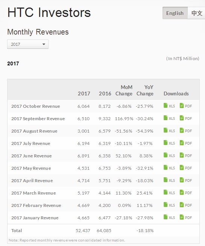Select '2017 April Revenue' row label

[x=32, y=181]
